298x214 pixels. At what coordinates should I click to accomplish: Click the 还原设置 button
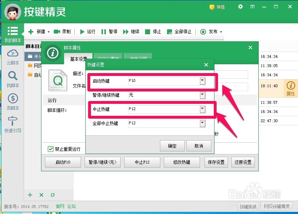[243, 162]
